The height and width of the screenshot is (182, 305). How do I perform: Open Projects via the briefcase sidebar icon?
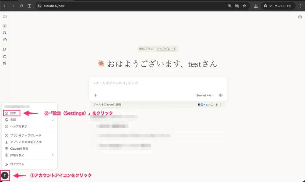click(x=4, y=39)
